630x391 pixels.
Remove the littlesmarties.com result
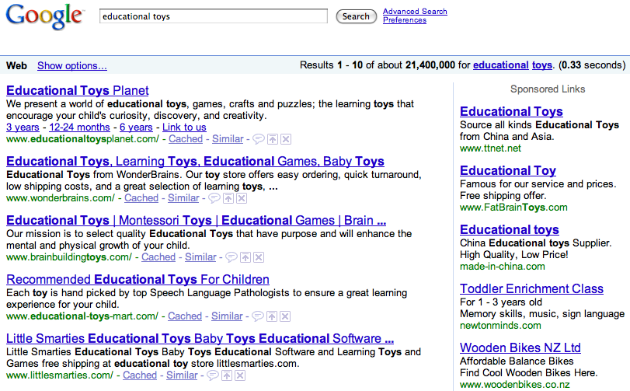pos(240,375)
